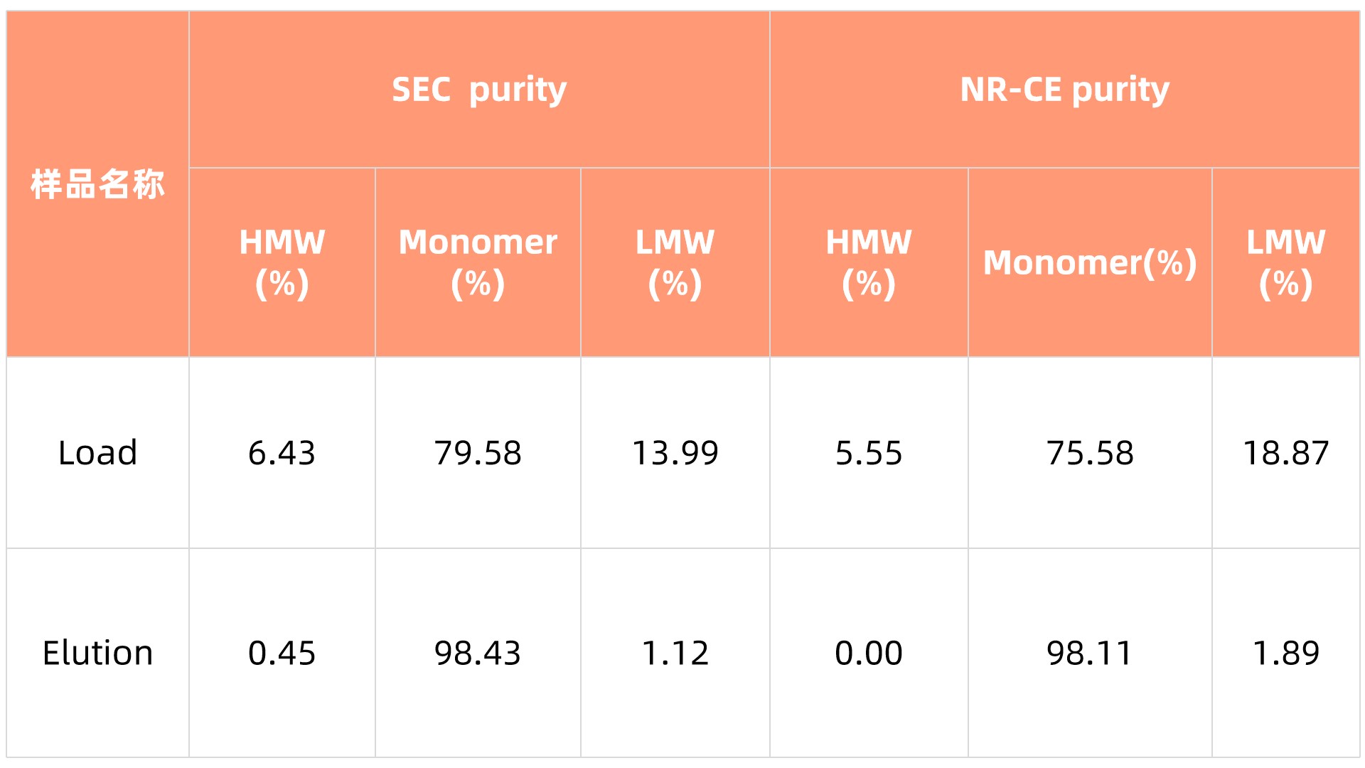Select NR-CE Monomer(%) column header
The image size is (1365, 768).
tap(1089, 262)
